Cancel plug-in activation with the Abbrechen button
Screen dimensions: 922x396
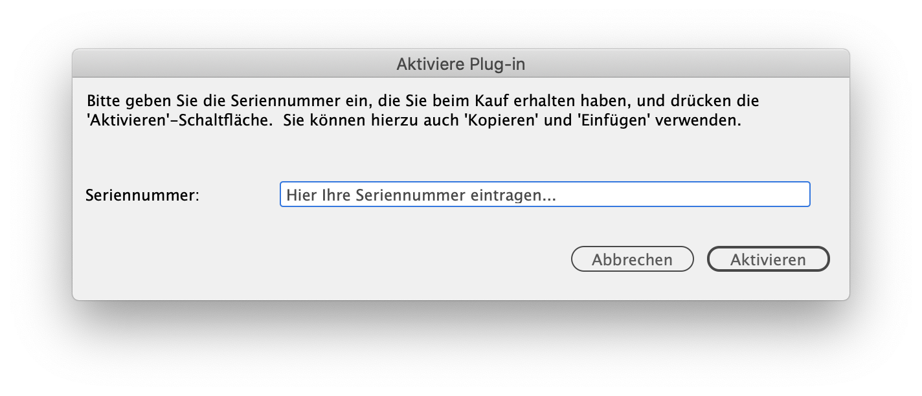(x=632, y=259)
